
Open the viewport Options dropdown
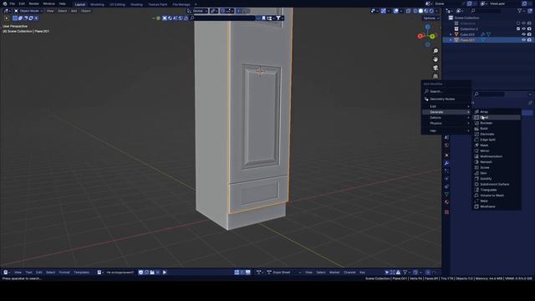click(431, 18)
